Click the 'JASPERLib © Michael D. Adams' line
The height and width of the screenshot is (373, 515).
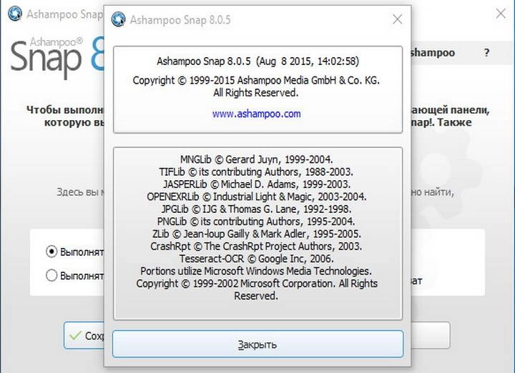[x=257, y=184]
